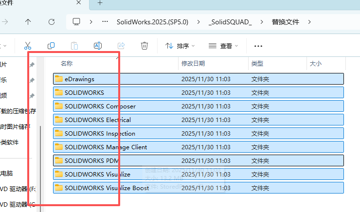Close the 文件 tab
The image size is (360, 212).
[78, 2]
